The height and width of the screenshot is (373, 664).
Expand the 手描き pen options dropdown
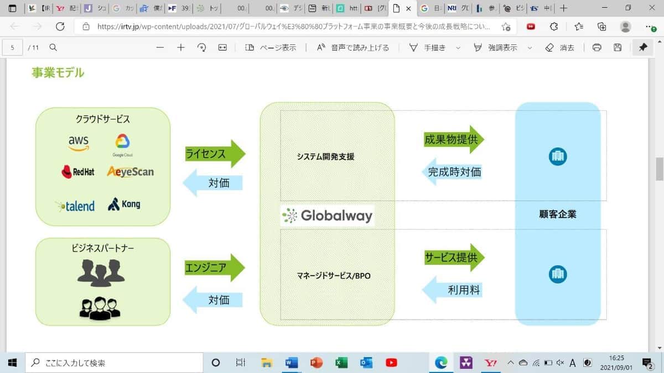[x=458, y=48]
